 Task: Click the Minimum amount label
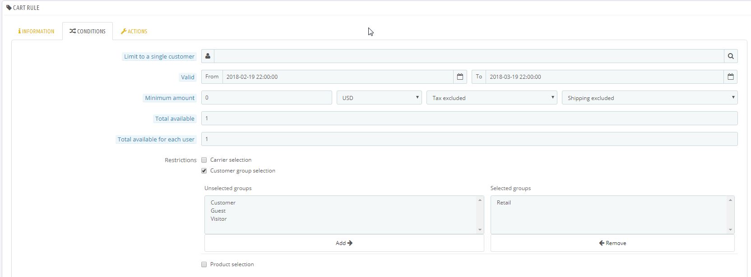pos(170,98)
